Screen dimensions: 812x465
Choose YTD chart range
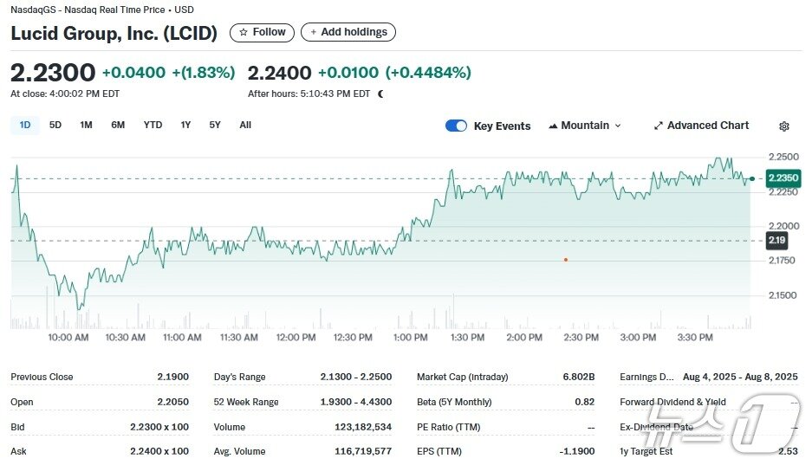[x=153, y=125]
